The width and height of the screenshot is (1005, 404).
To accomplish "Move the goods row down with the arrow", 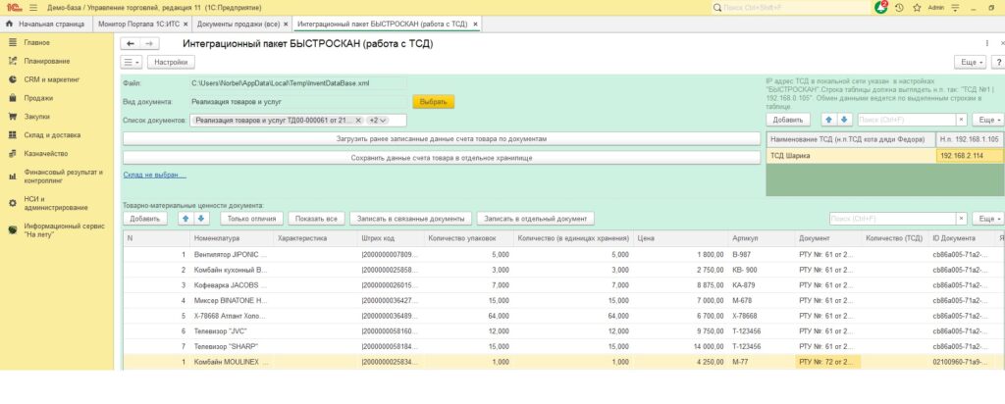I will [202, 218].
